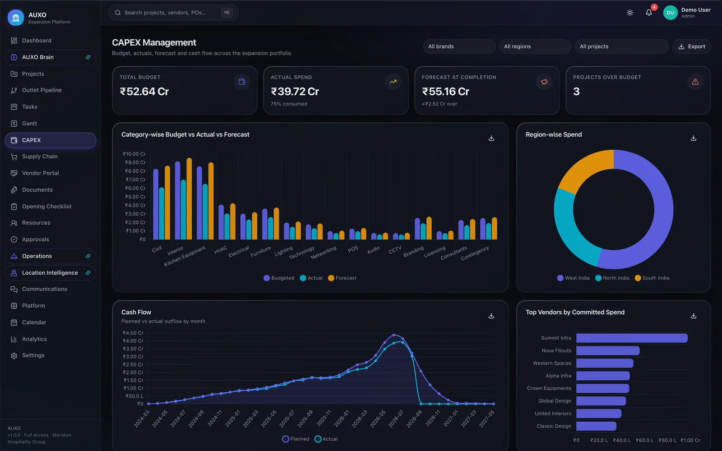This screenshot has width=722, height=451.
Task: Open the All regions dropdown
Action: [x=535, y=46]
